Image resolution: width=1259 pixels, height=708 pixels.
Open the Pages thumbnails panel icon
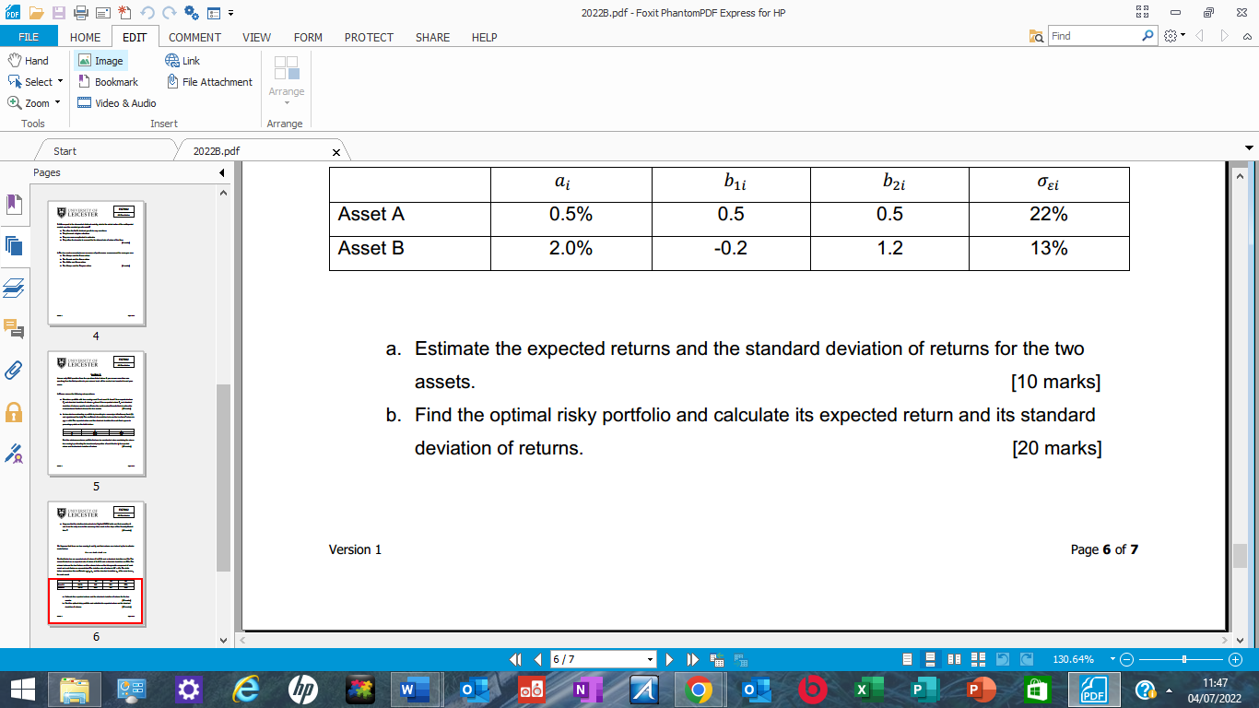[14, 245]
